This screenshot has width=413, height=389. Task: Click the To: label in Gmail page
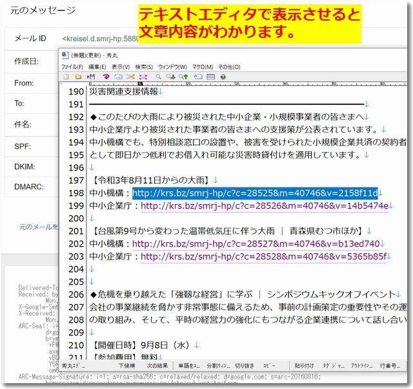[x=19, y=103]
